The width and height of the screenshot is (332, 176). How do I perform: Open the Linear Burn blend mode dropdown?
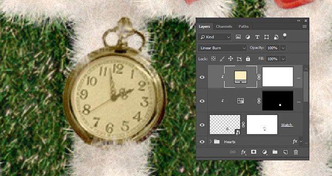click(222, 48)
